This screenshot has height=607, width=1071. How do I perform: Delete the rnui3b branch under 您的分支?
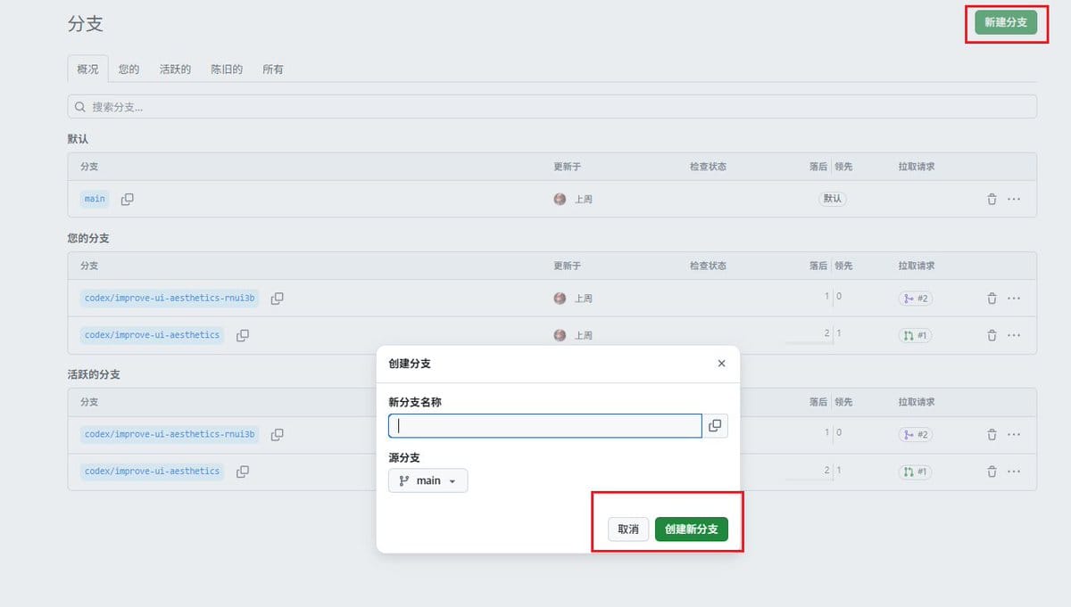(992, 299)
